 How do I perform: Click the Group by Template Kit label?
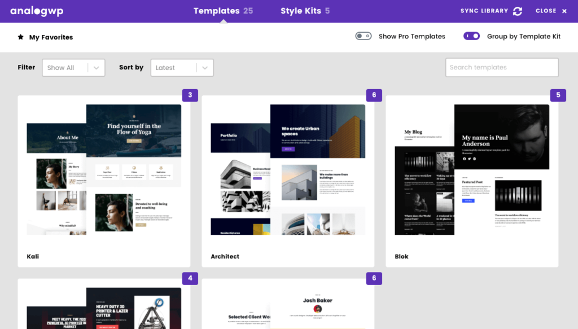click(x=523, y=37)
